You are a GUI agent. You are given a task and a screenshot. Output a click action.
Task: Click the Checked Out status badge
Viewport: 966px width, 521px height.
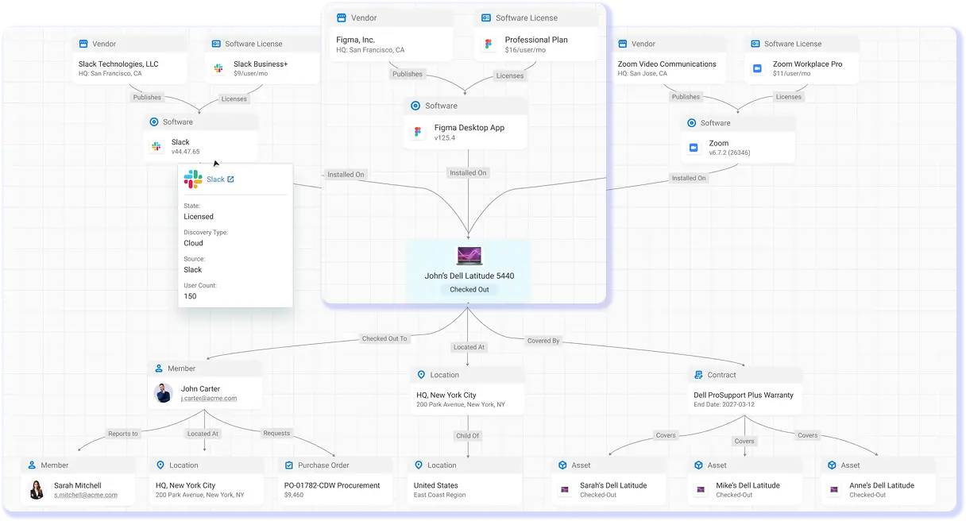point(469,290)
